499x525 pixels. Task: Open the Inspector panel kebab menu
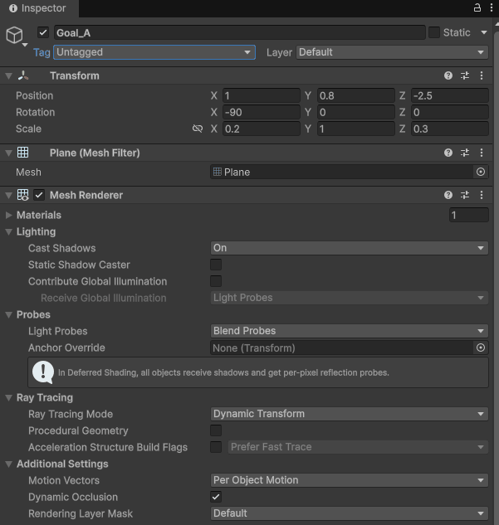point(489,7)
